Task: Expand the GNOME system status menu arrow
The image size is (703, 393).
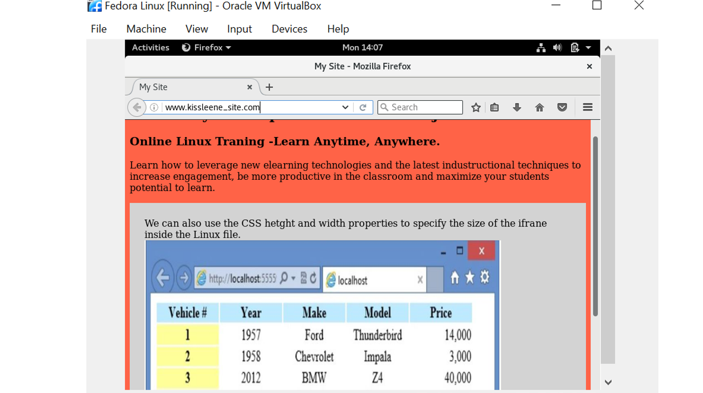Action: click(x=588, y=47)
